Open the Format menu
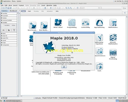This screenshot has width=128, height=102. pyautogui.click(x=21, y=5)
